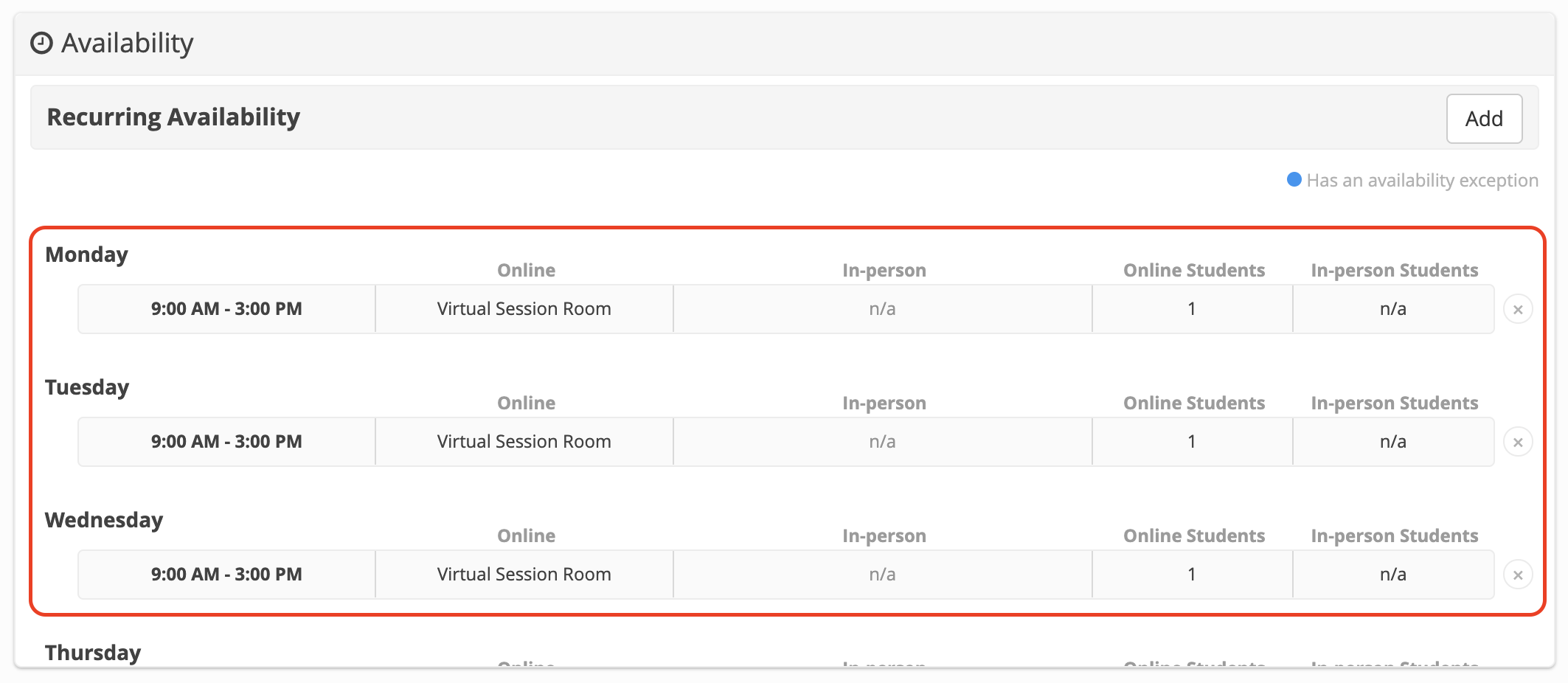1568x683 pixels.
Task: Open Wednesday's time range selector
Action: click(226, 574)
